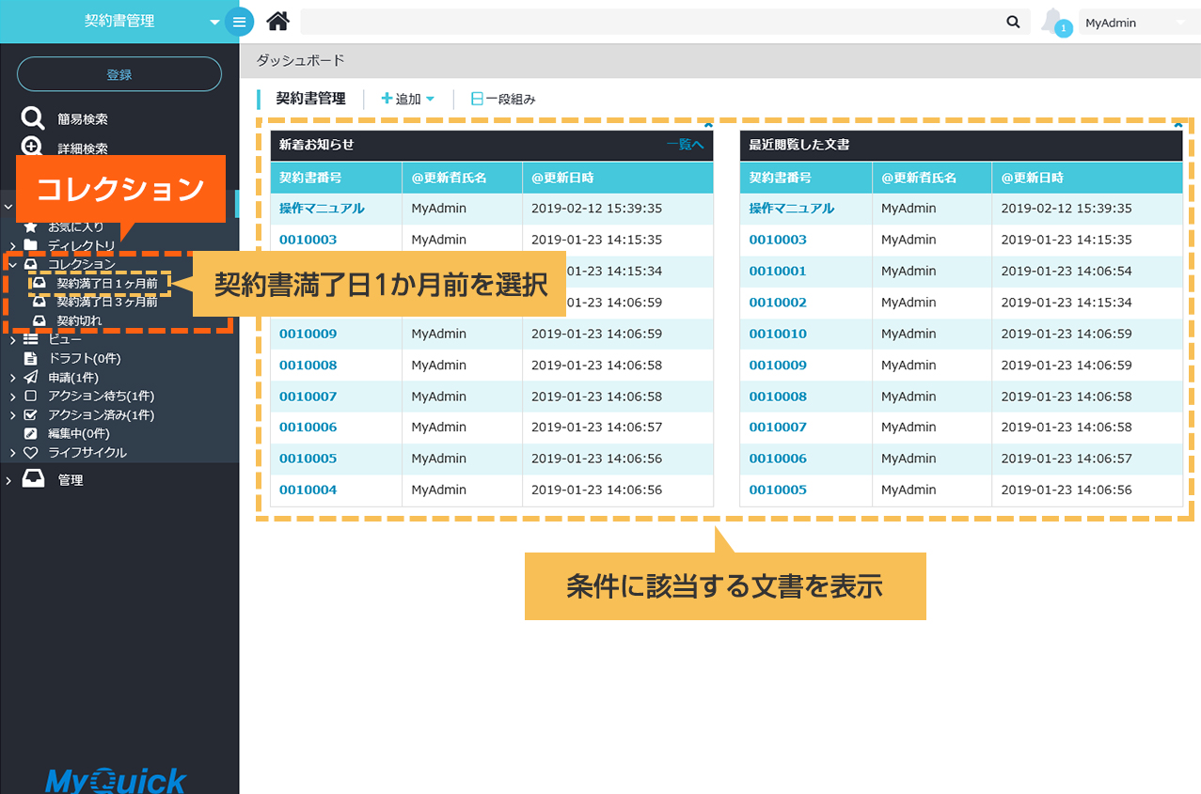Open 簡易検索 simple search
The width and height of the screenshot is (1201, 794).
[x=82, y=119]
